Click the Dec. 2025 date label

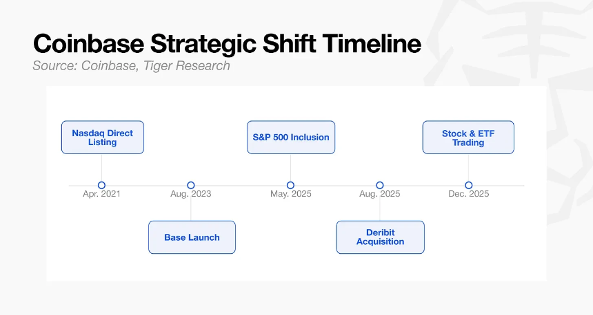(x=469, y=194)
